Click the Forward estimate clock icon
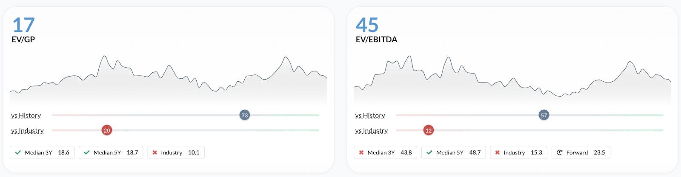The image size is (681, 177). pos(560,152)
